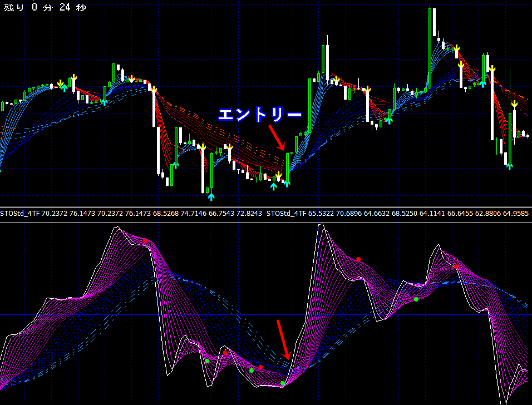
Task: Select indicator value 66.7543
Action: pos(221,214)
